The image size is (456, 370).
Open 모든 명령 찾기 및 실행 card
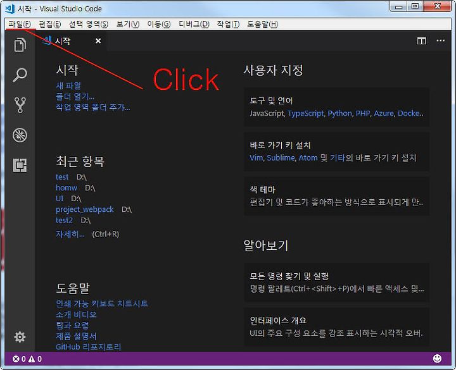pos(336,282)
